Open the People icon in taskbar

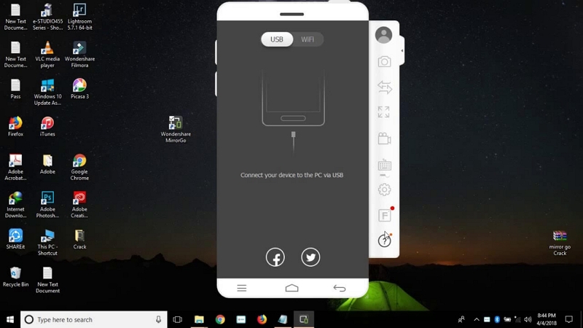[461, 319]
